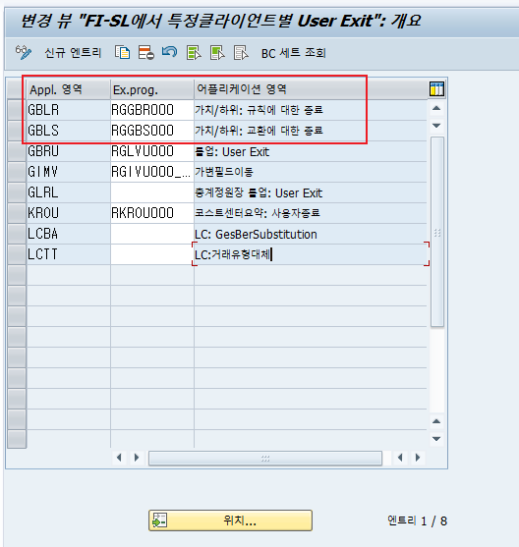Viewport: 519px width, 547px height.
Task: Click left arrow at right end of horizontal scrollbar
Action: point(401,458)
